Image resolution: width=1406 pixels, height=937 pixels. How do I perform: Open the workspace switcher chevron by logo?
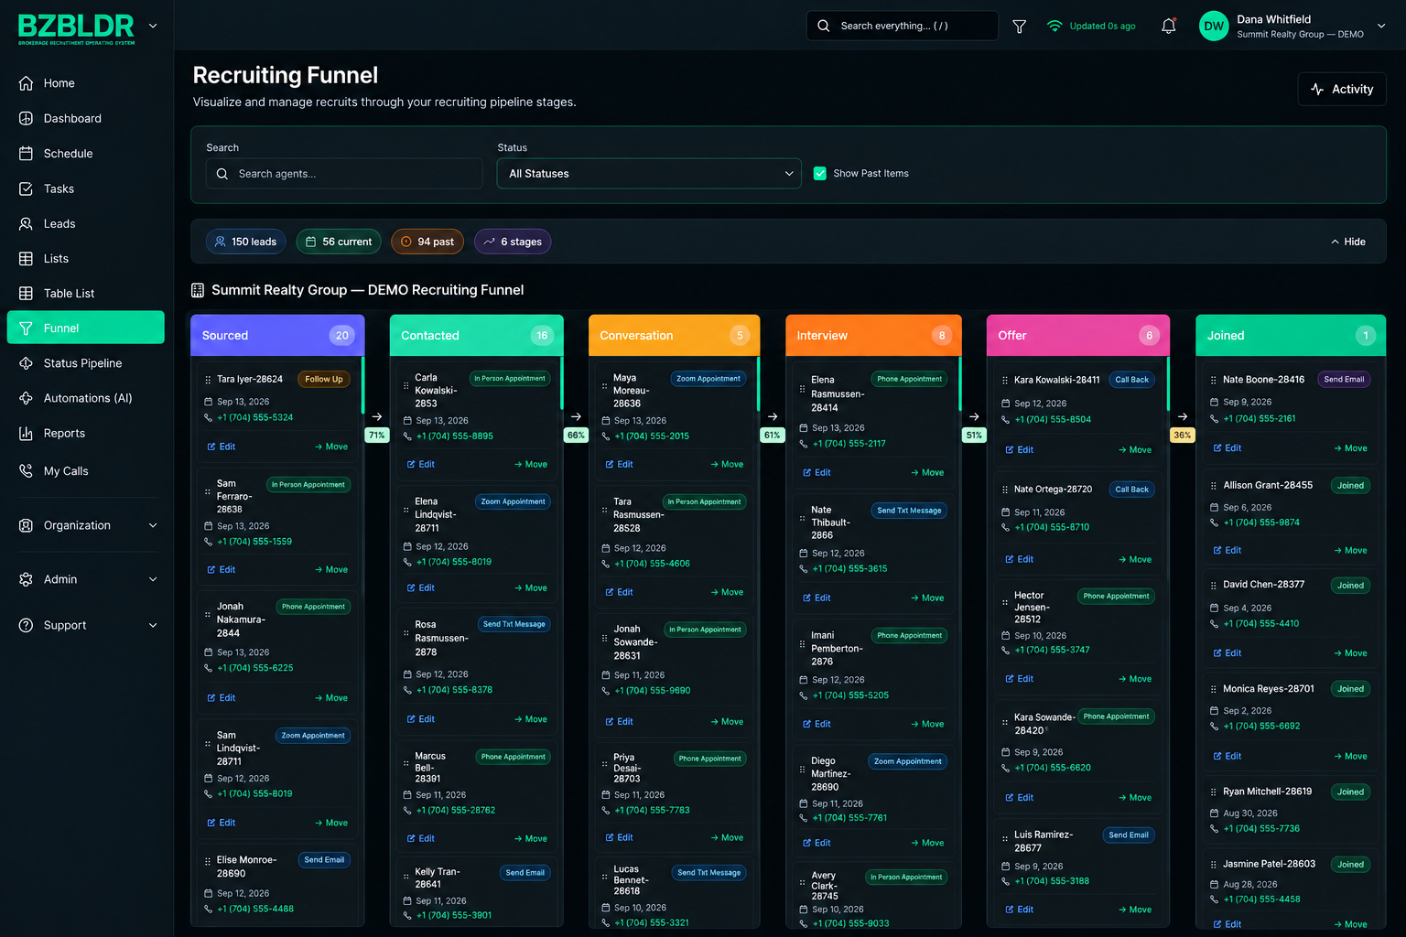pyautogui.click(x=153, y=26)
